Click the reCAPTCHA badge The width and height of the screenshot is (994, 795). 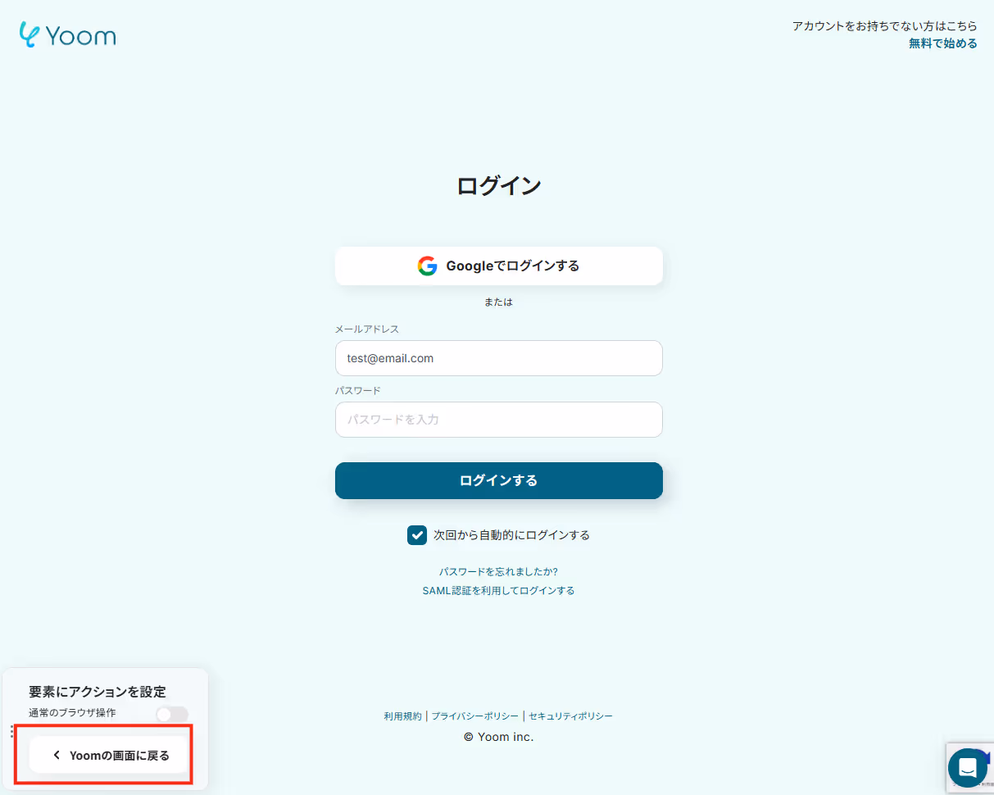(970, 767)
